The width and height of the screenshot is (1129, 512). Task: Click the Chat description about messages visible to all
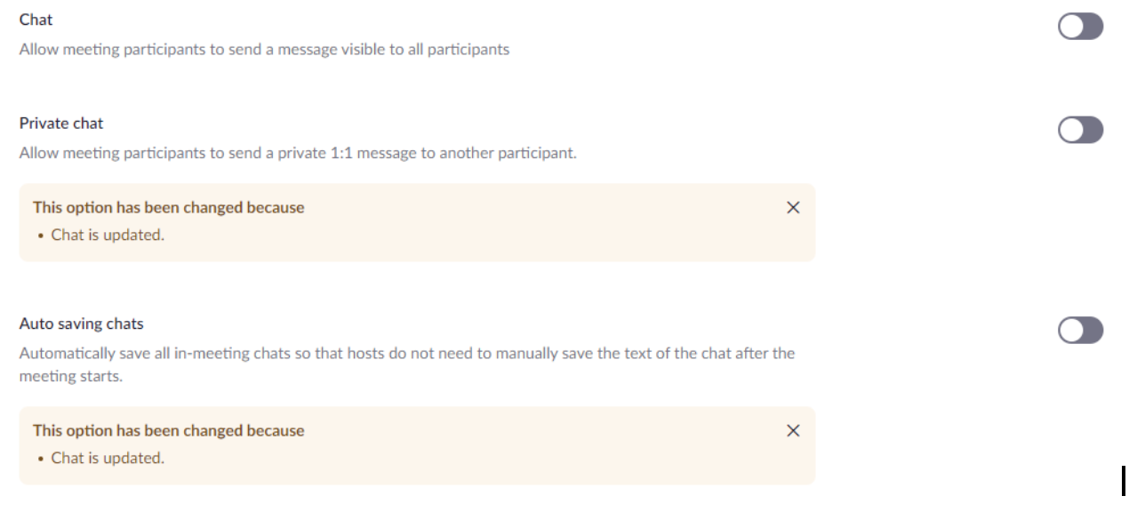pos(264,50)
